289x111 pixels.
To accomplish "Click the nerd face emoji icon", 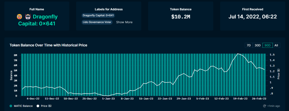I will click(19, 17).
